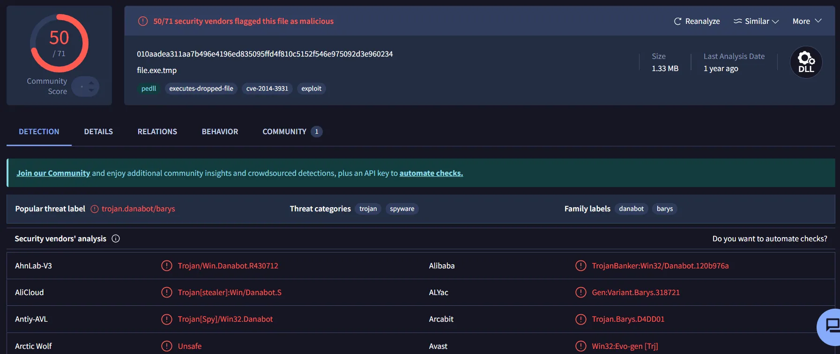Open the chat bubble widget
Viewport: 840px width, 354px height.
tap(830, 326)
